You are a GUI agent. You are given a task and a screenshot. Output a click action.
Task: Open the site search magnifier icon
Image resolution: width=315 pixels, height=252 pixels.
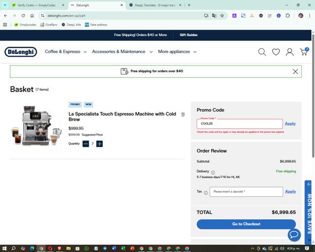[262, 52]
